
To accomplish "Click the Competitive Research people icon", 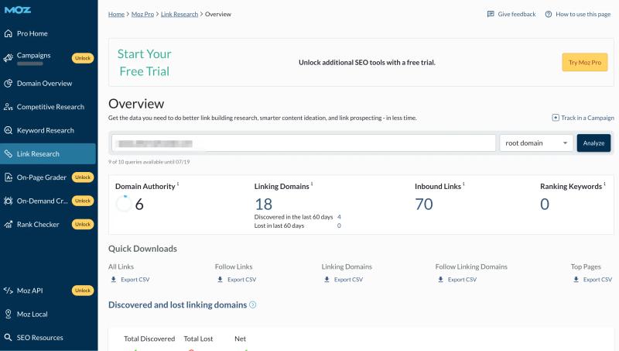I will [x=9, y=107].
